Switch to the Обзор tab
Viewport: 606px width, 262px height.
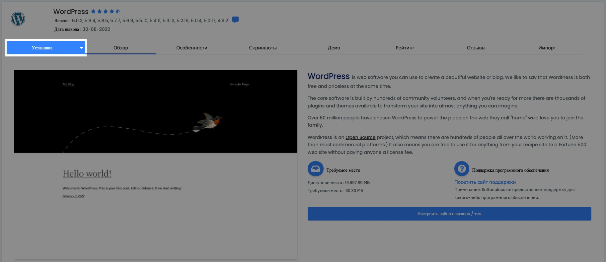pyautogui.click(x=121, y=48)
